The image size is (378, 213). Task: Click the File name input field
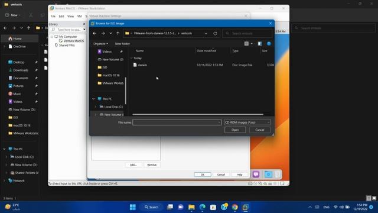click(177, 122)
